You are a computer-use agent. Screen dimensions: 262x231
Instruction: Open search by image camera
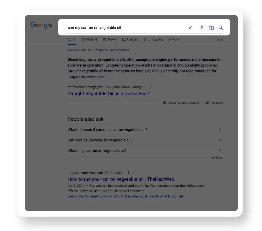tap(211, 28)
